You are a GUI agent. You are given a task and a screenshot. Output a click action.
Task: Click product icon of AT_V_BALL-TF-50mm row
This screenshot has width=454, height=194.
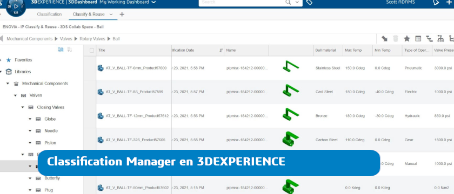click(x=101, y=188)
